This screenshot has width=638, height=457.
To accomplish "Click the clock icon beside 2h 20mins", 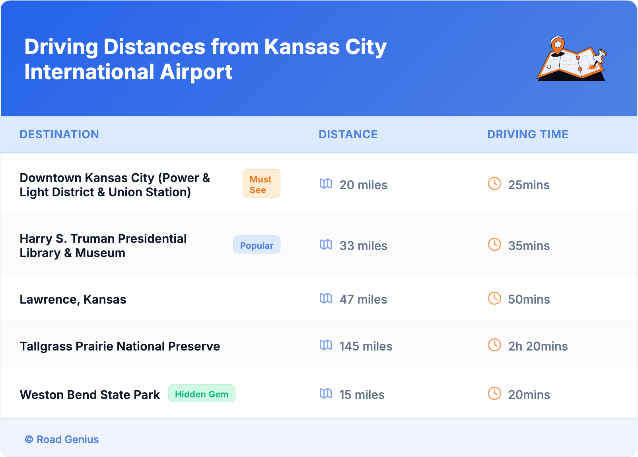I will pyautogui.click(x=494, y=345).
